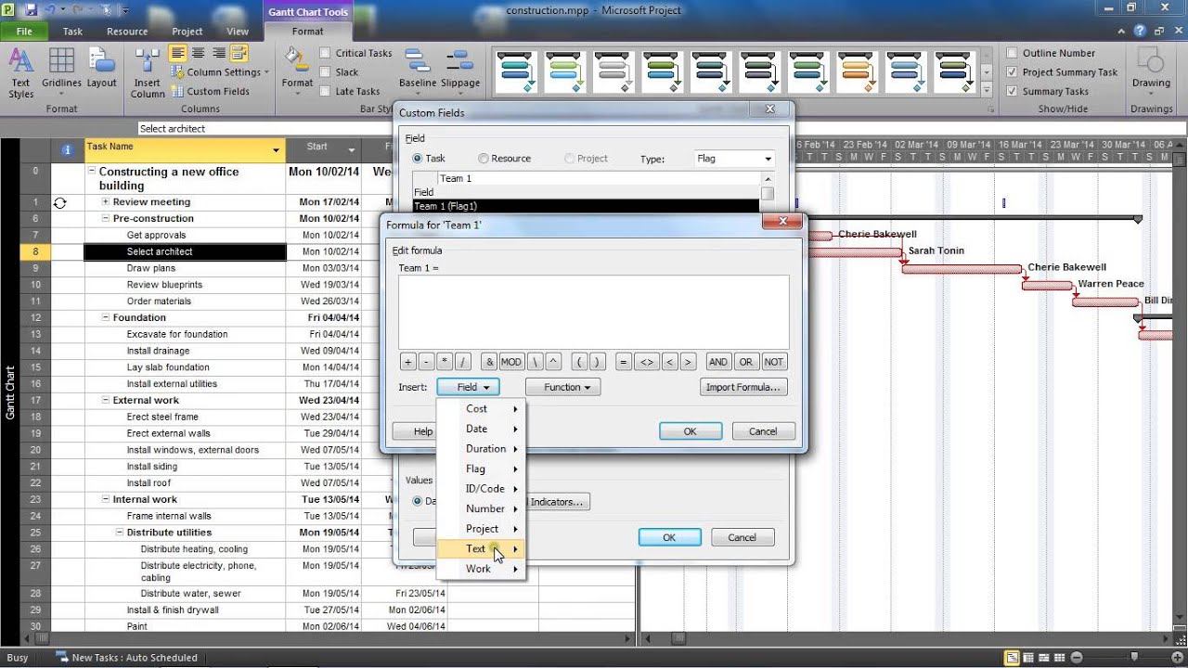1188x668 pixels.
Task: Select the Task radio button in Custom Fields
Action: (418, 159)
